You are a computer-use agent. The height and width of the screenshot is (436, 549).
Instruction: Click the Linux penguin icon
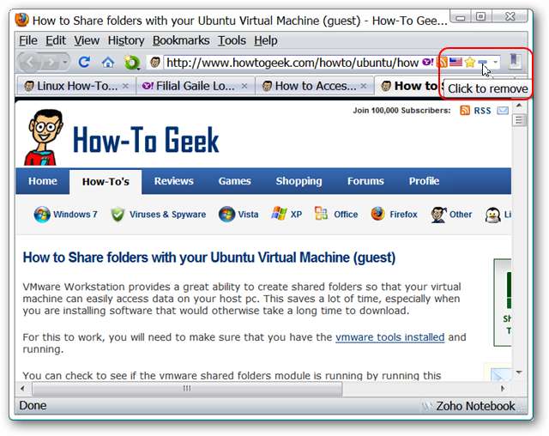coord(492,215)
